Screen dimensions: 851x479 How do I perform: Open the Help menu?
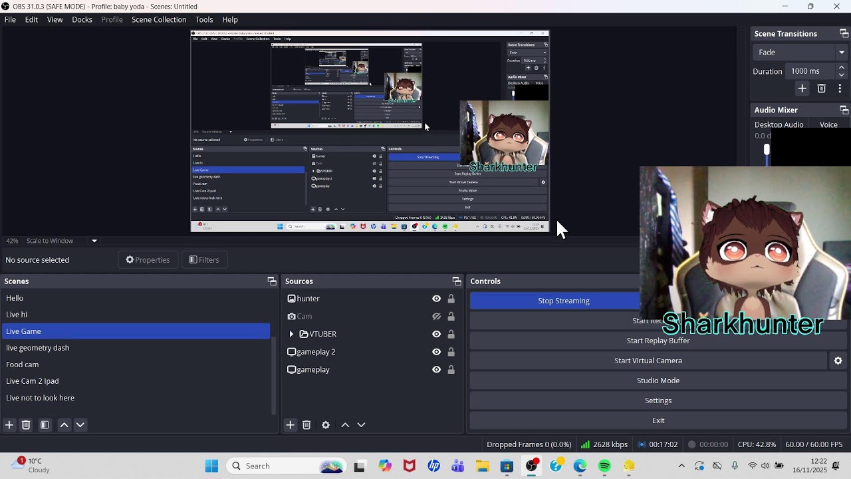point(230,19)
